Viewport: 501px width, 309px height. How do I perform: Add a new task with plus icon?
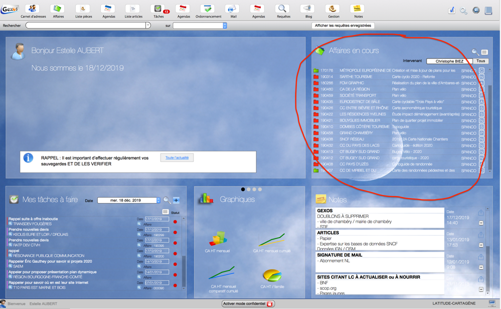(x=177, y=200)
